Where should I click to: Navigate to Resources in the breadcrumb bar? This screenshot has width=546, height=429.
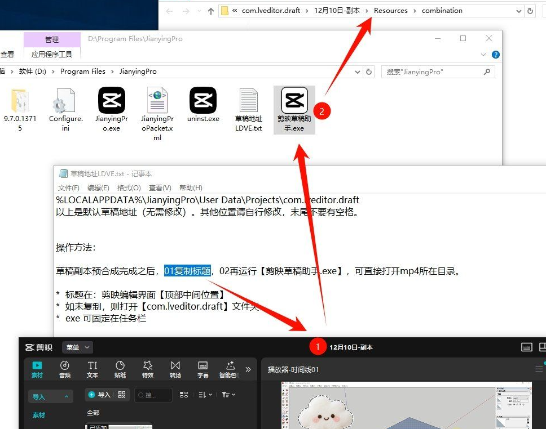point(390,10)
